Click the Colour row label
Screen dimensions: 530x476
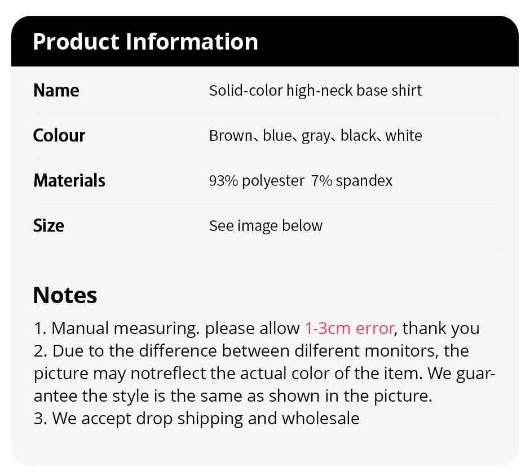(x=59, y=136)
